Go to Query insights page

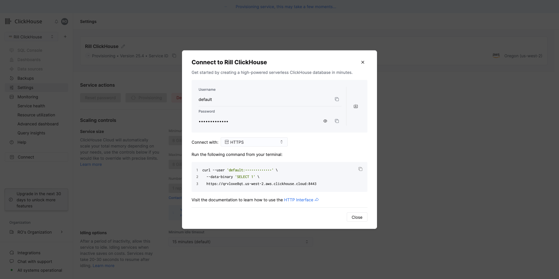click(31, 133)
